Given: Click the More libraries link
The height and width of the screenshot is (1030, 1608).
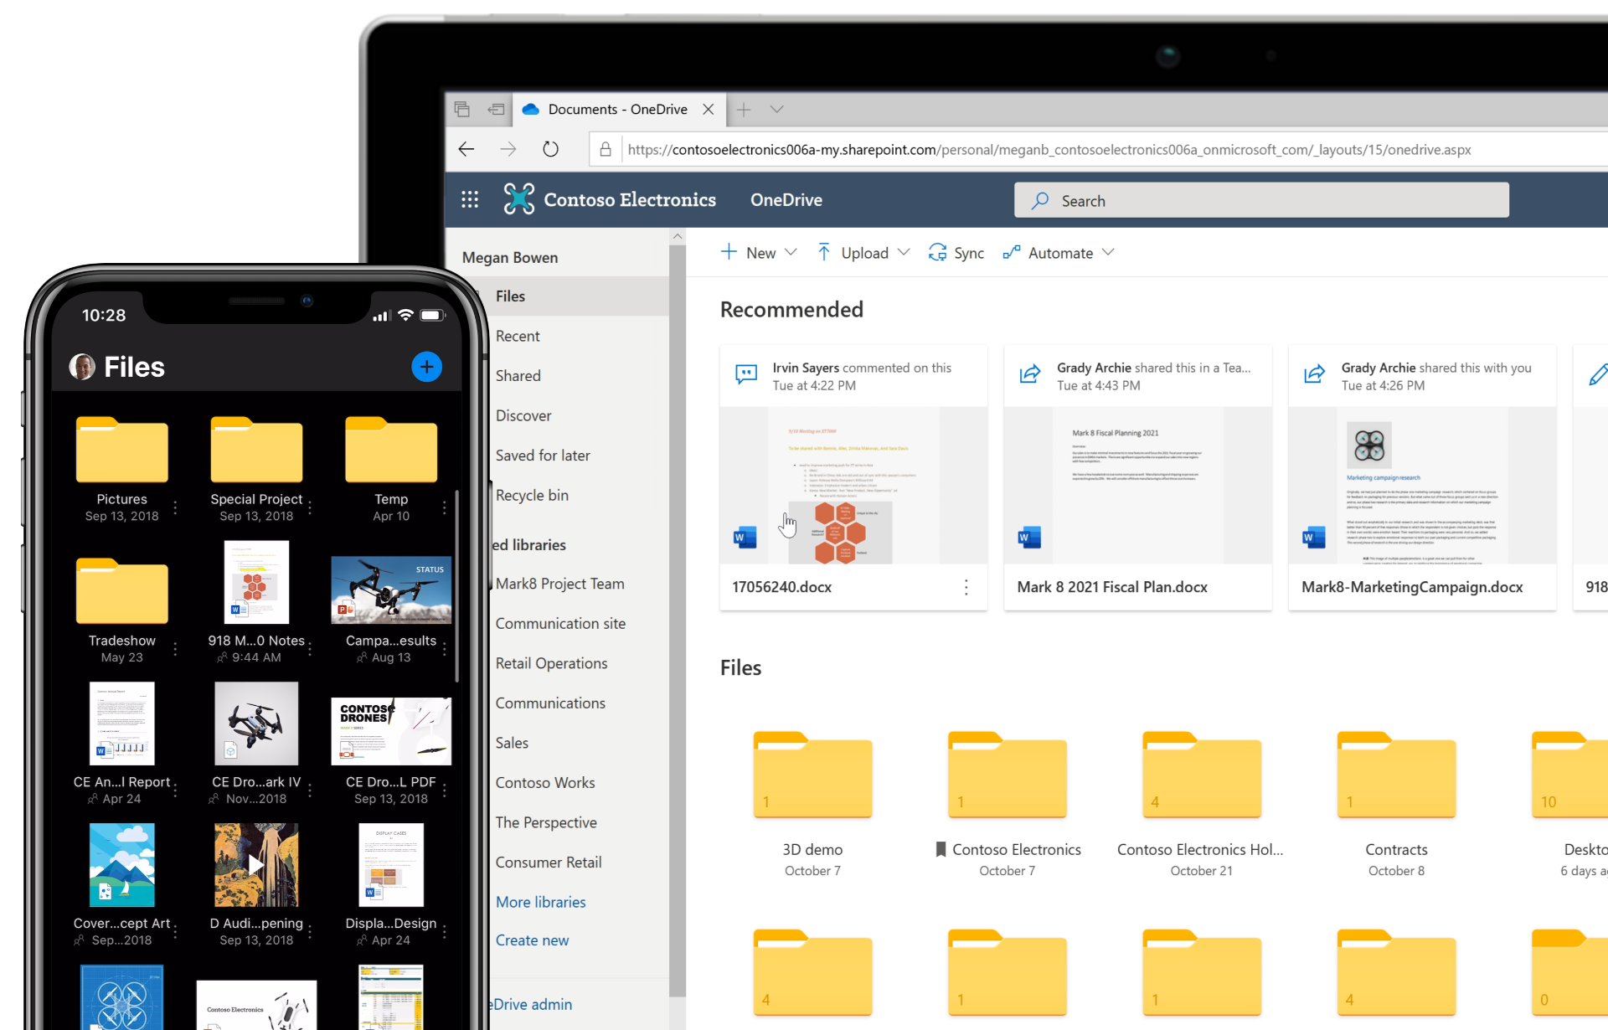Looking at the screenshot, I should (540, 901).
